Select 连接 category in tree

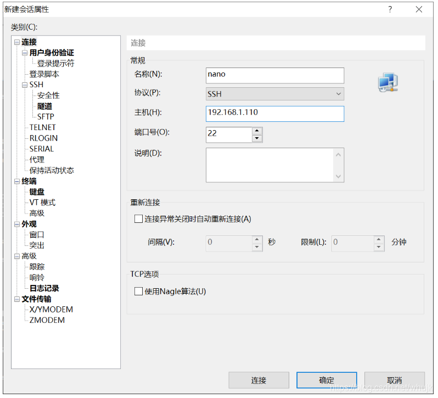point(29,42)
